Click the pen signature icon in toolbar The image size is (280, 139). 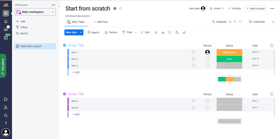[x=184, y=32]
